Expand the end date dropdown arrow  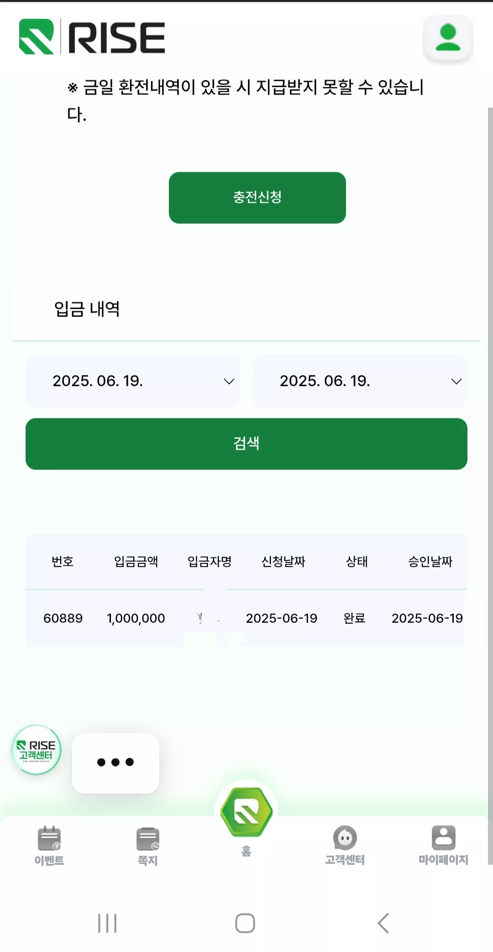[456, 381]
